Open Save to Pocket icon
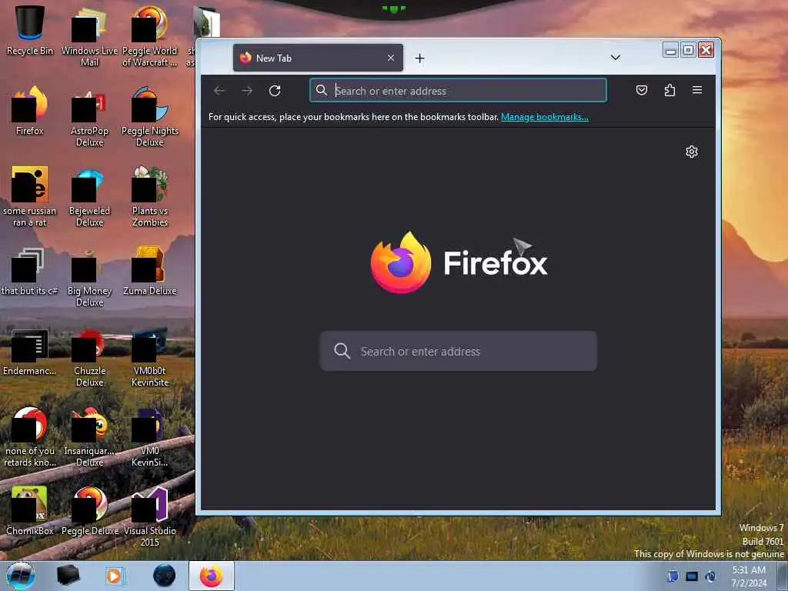Viewport: 788px width, 591px height. [641, 91]
